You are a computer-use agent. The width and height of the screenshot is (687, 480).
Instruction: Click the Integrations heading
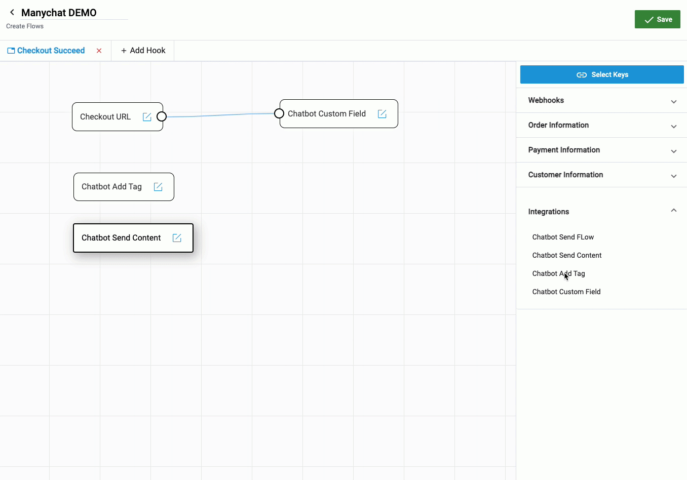click(x=549, y=212)
